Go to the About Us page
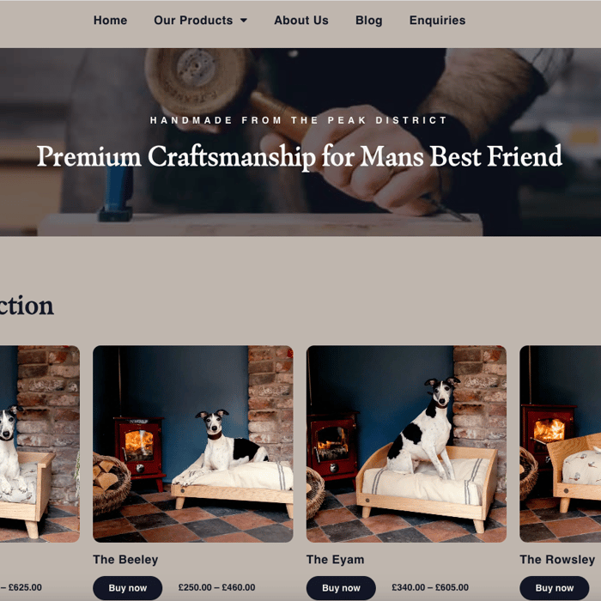Viewport: 601px width, 601px height. click(301, 21)
